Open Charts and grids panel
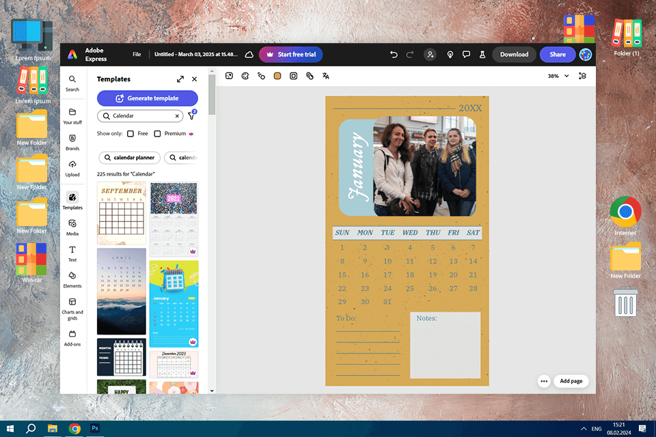Screen dimensions: 656x437 pos(72,309)
